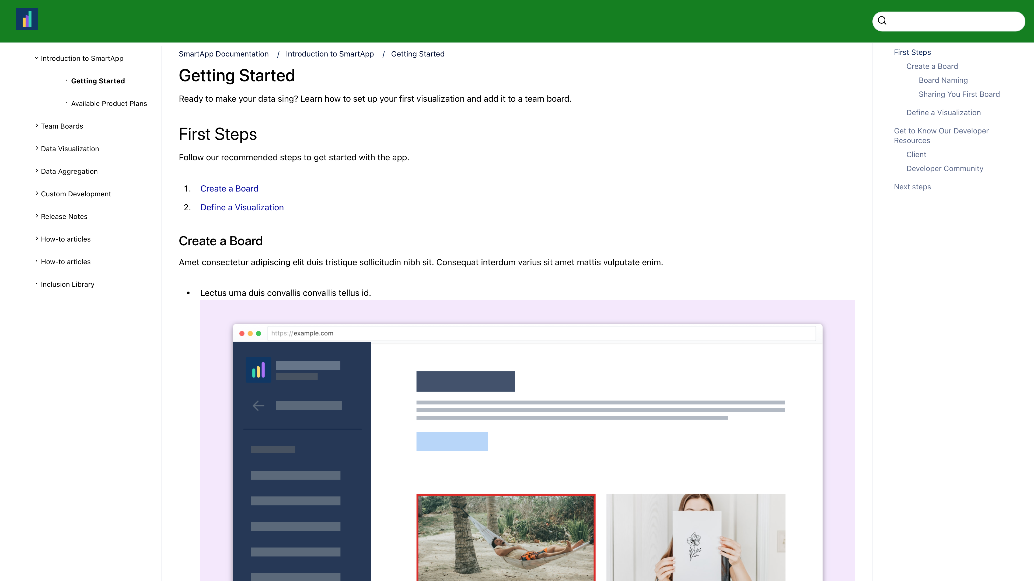
Task: Open the Define a Visualization link
Action: coord(242,207)
